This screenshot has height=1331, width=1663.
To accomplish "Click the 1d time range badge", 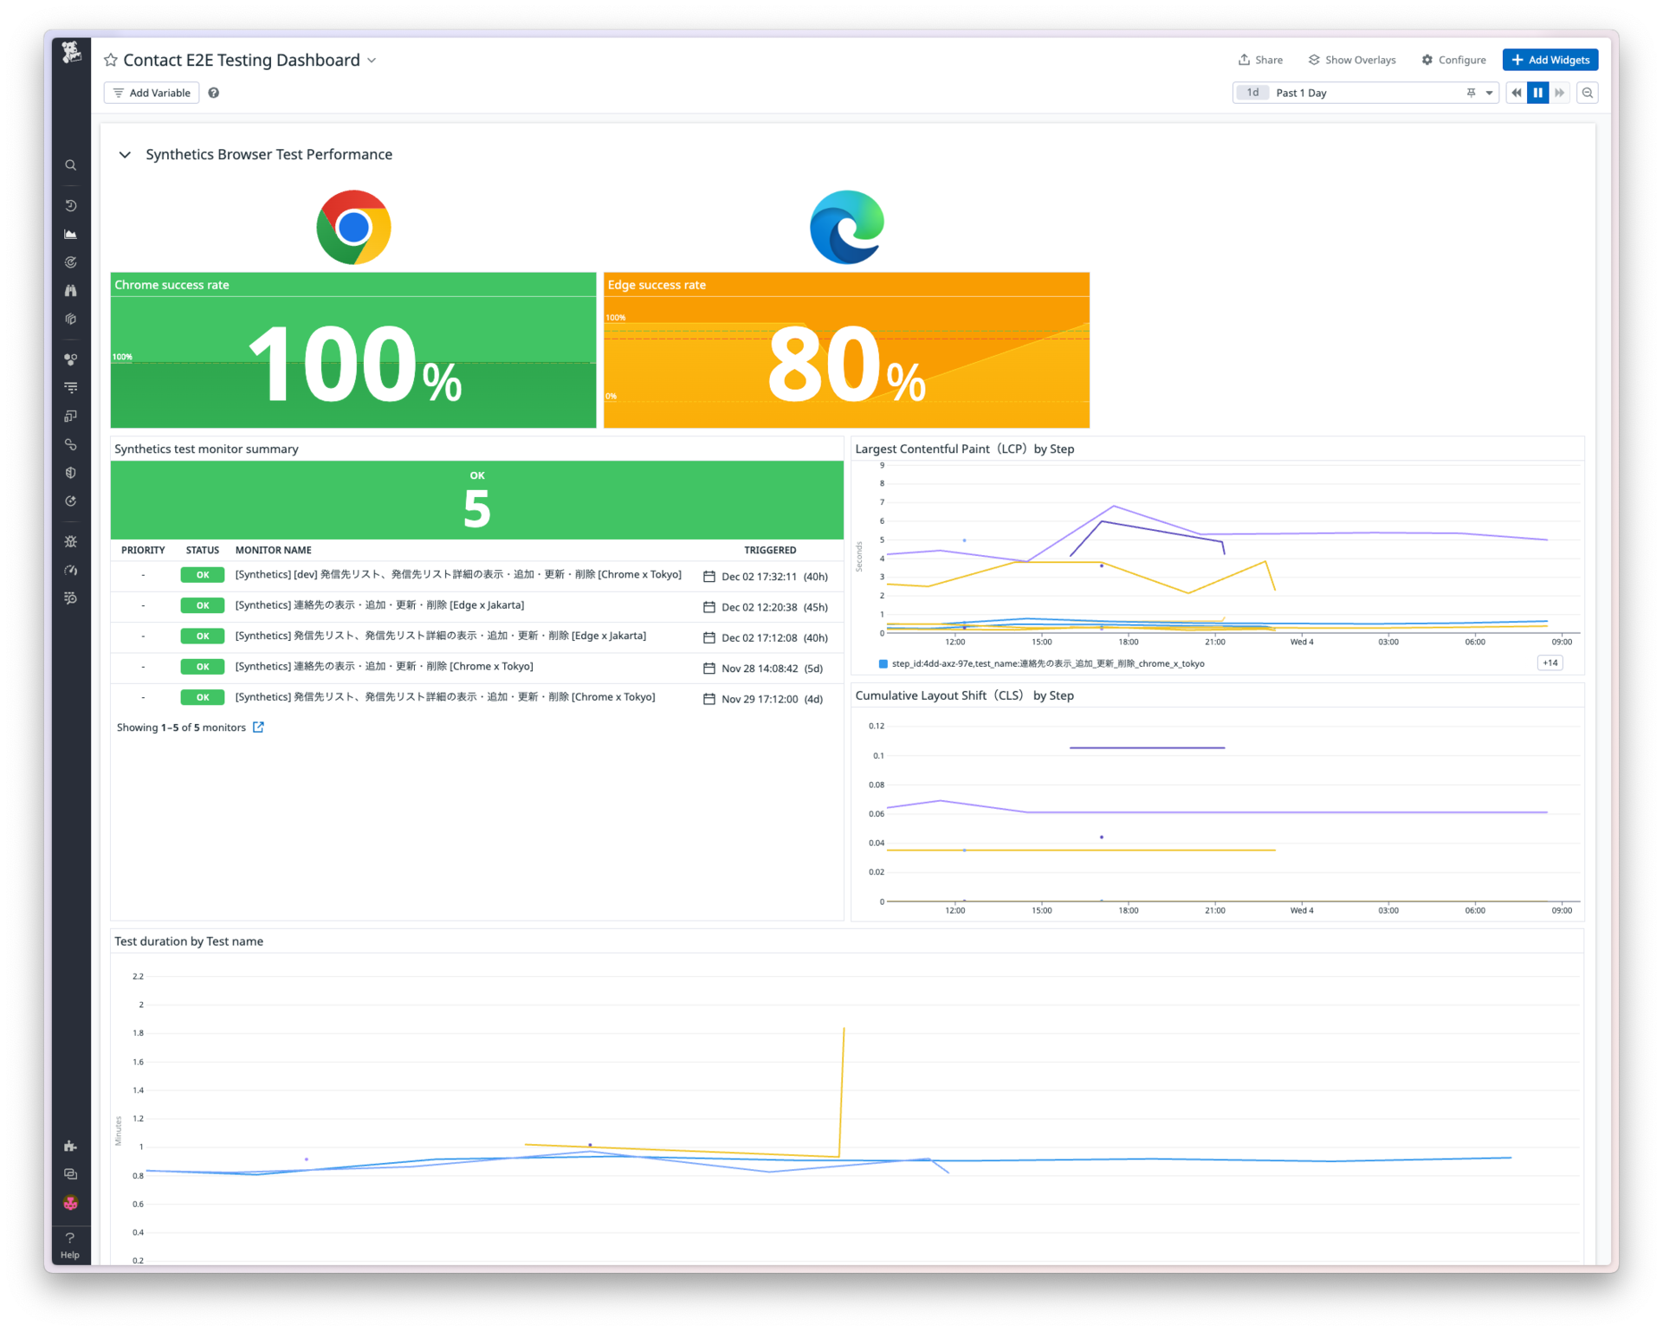I will 1253,93.
